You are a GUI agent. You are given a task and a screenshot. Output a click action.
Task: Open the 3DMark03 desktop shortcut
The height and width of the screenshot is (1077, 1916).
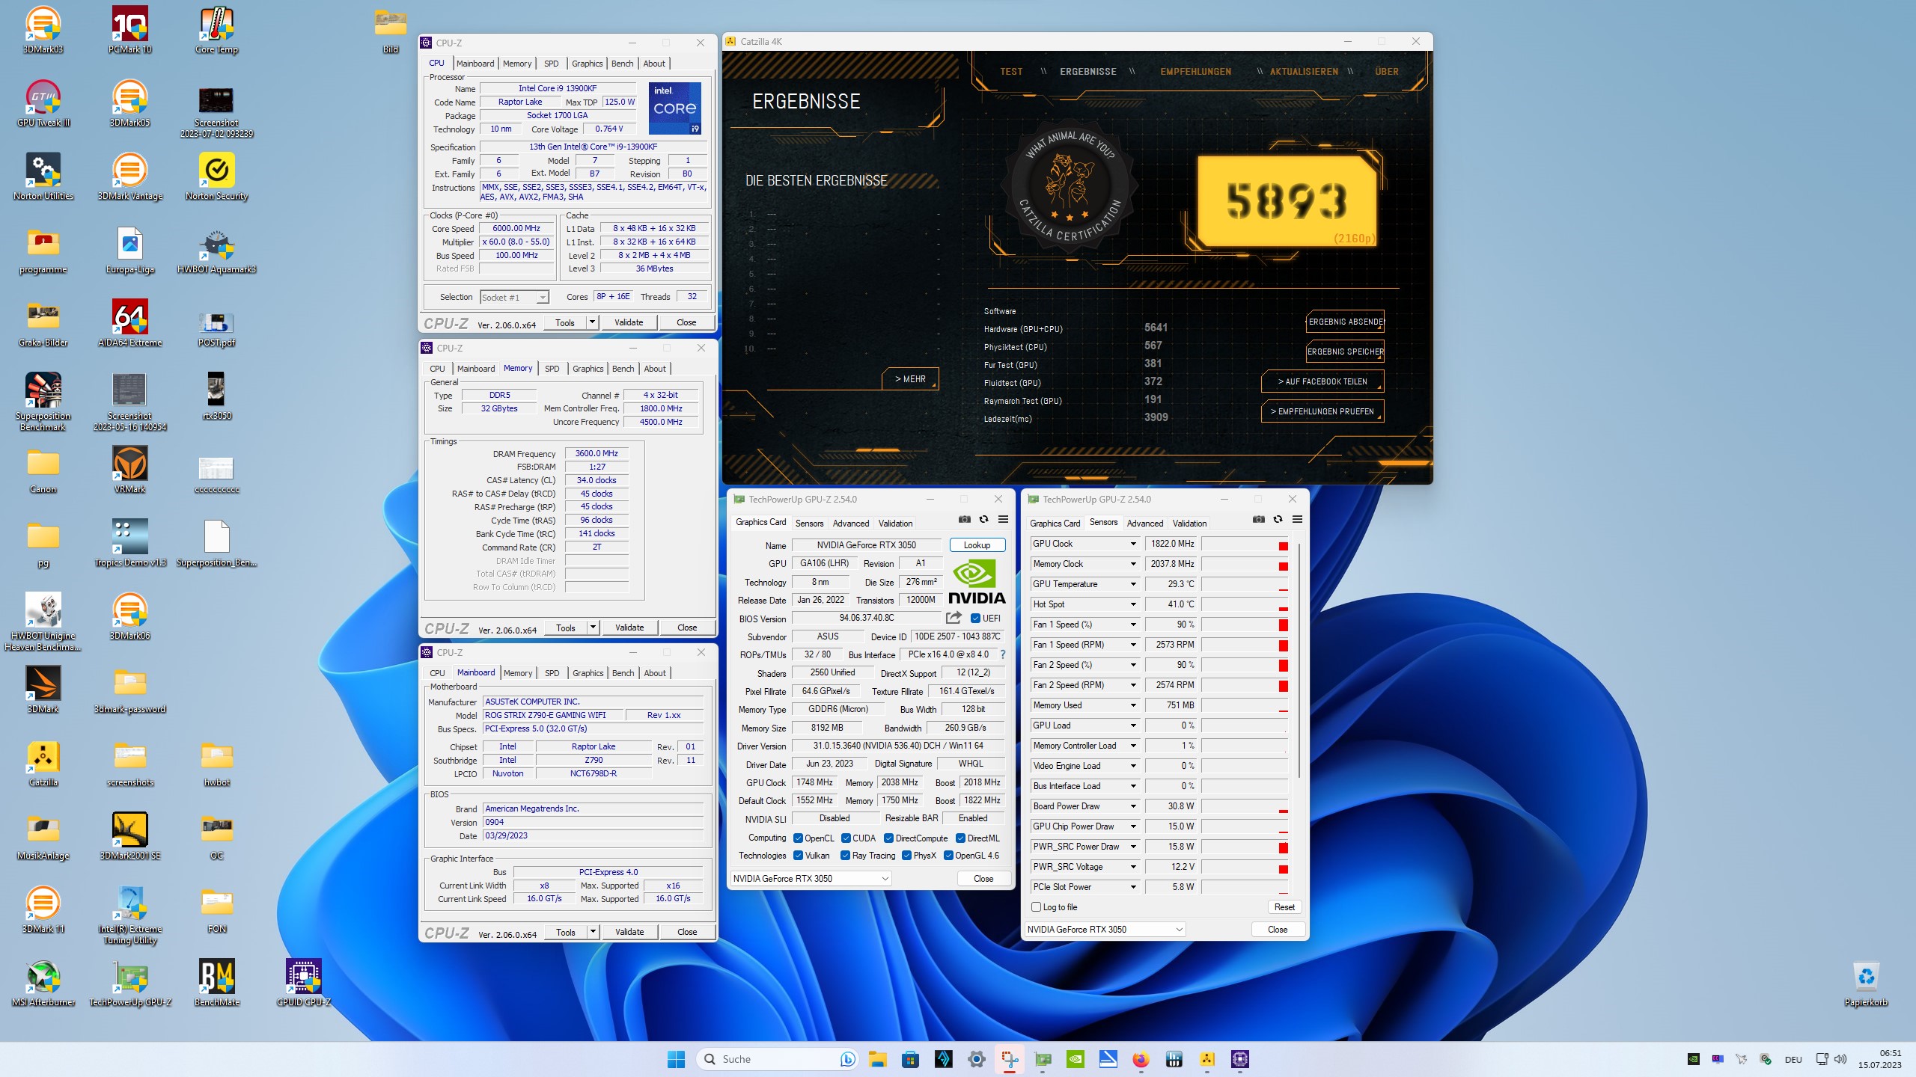click(x=43, y=31)
